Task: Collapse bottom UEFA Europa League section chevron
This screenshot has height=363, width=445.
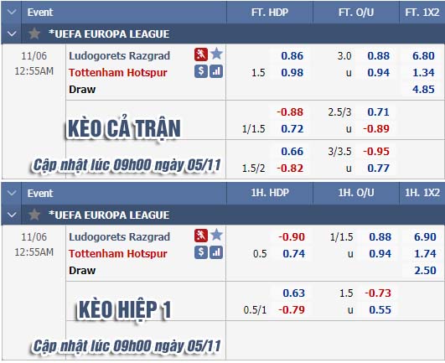Action: point(12,215)
